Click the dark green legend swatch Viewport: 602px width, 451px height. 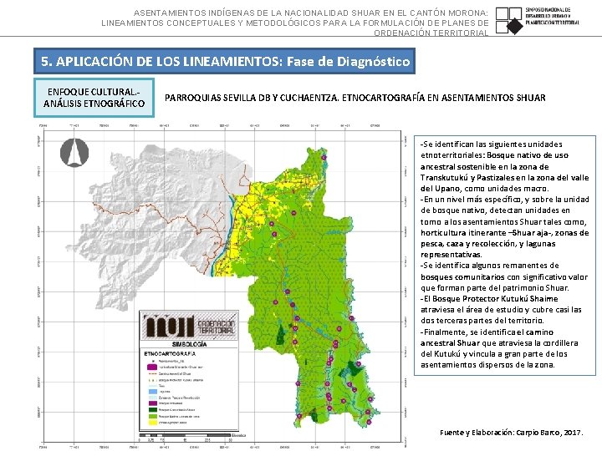153,409
